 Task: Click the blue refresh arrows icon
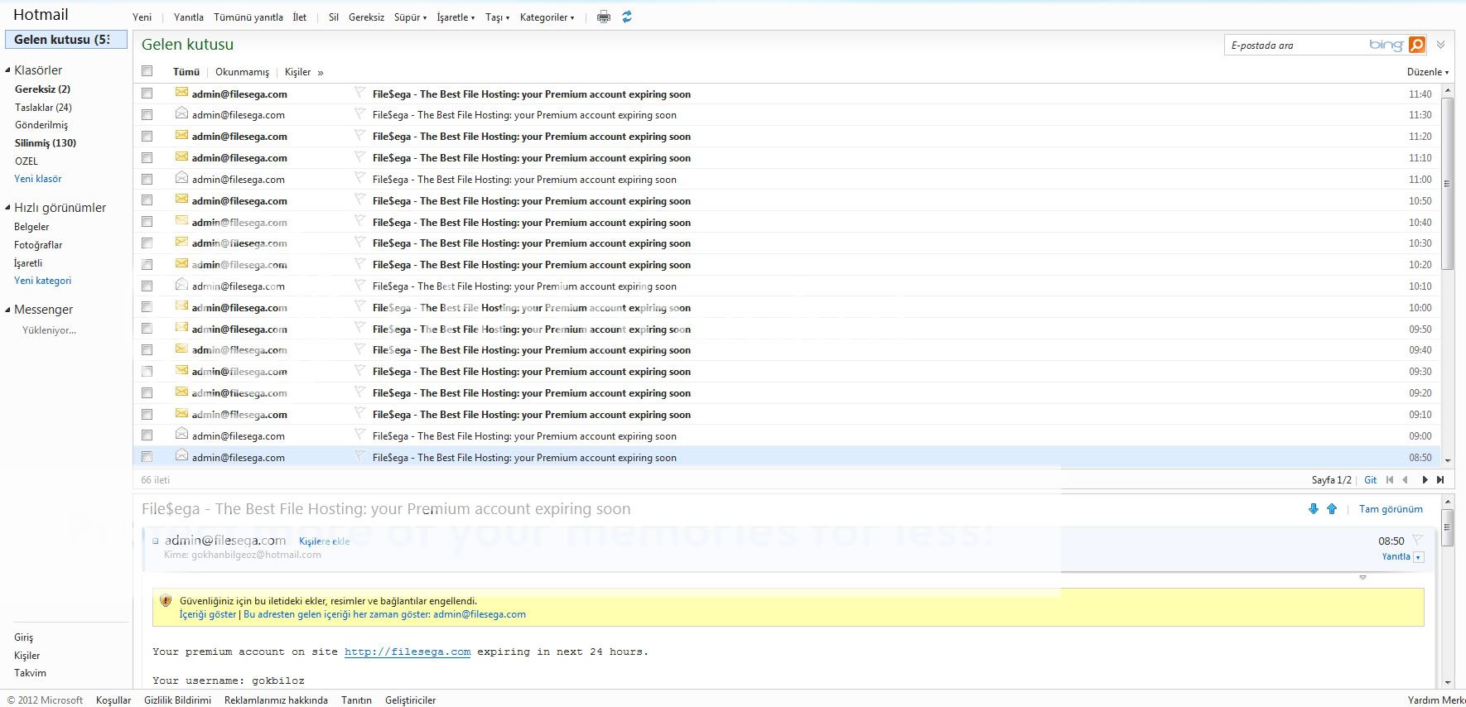(627, 17)
